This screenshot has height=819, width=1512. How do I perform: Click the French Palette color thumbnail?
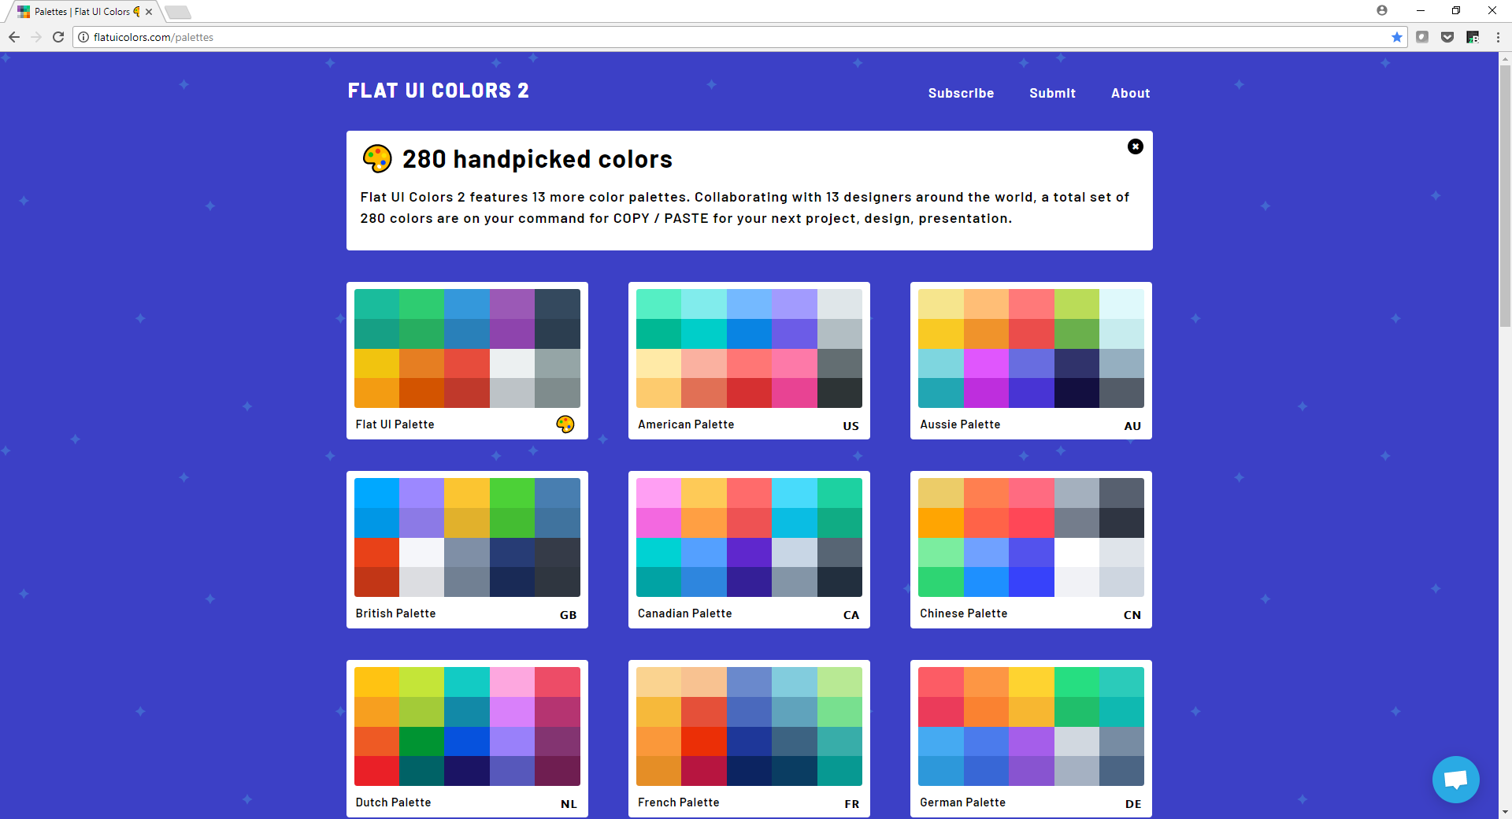(749, 726)
